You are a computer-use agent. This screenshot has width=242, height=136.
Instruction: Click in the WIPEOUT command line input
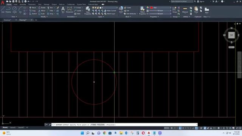tap(124, 125)
